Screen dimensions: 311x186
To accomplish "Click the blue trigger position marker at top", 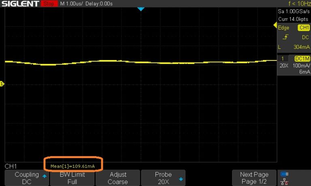I will [141, 9].
